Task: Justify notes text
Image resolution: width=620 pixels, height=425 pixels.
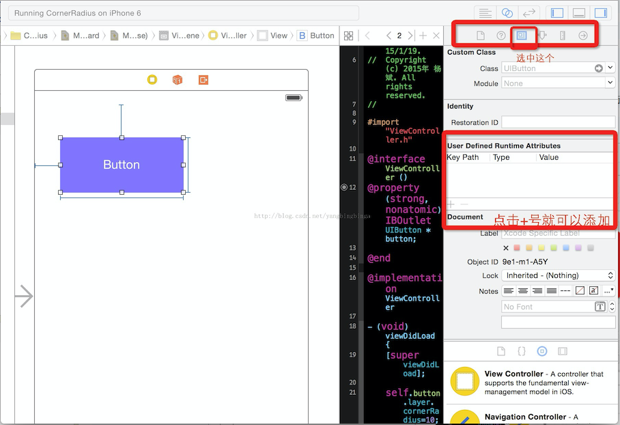Action: pos(551,291)
